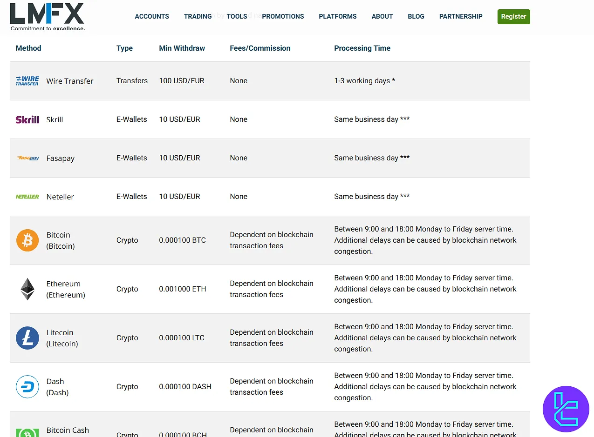Click Same business day in Neteller row
The width and height of the screenshot is (594, 437).
point(372,197)
